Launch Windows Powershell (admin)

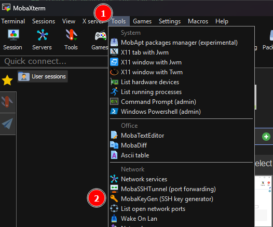point(181,112)
